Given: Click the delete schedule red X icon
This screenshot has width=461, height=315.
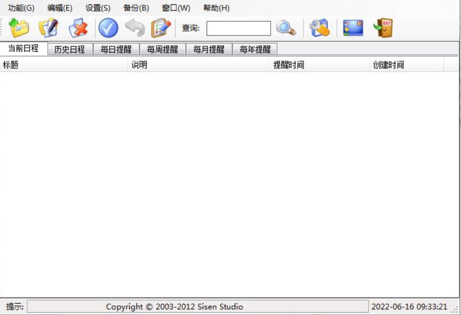Looking at the screenshot, I should point(78,28).
